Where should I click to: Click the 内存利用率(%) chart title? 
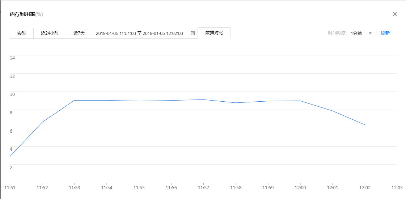click(x=26, y=14)
